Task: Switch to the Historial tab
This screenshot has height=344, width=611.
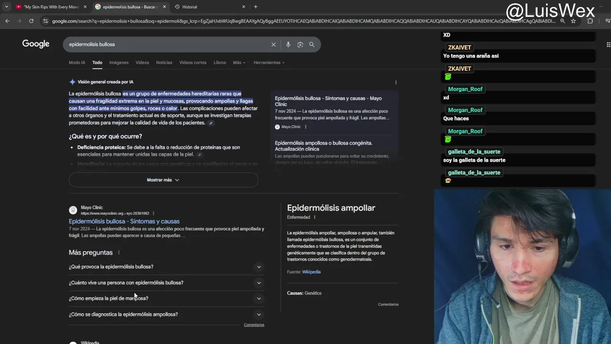Action: click(x=210, y=7)
